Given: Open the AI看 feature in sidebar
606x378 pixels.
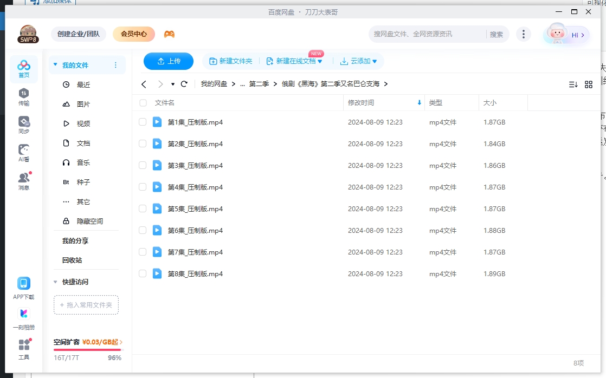Looking at the screenshot, I should pyautogui.click(x=24, y=153).
